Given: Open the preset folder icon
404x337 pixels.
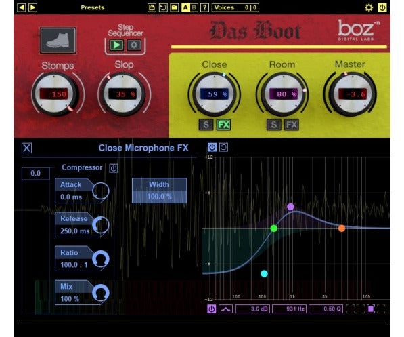Looking at the screenshot, I should pos(174,7).
